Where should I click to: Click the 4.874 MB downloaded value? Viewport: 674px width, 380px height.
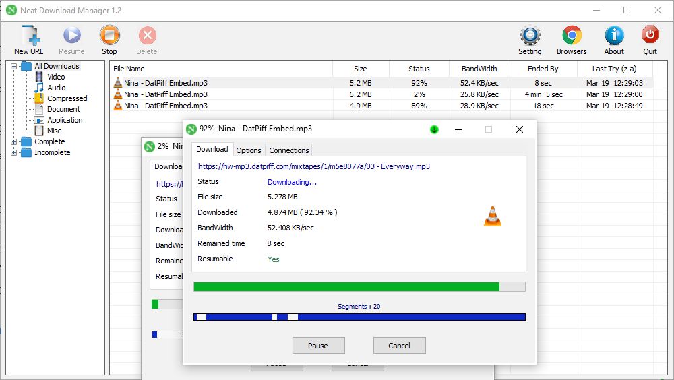pyautogui.click(x=302, y=212)
